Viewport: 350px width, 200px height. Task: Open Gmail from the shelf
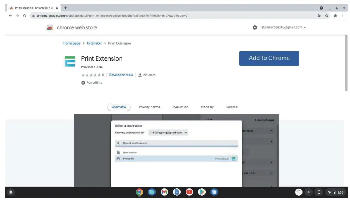tap(164, 192)
